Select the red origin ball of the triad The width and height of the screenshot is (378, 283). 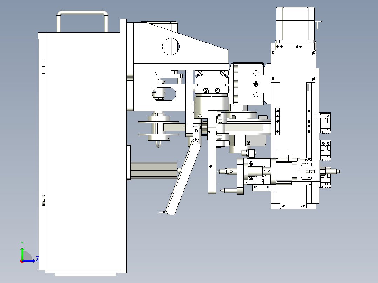coord(22,261)
